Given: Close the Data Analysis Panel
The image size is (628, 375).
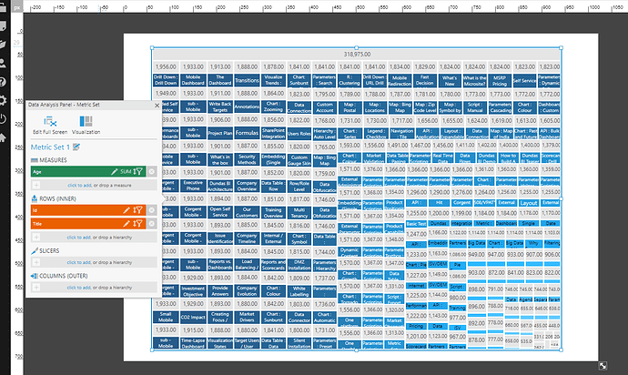Looking at the screenshot, I should click(x=157, y=106).
